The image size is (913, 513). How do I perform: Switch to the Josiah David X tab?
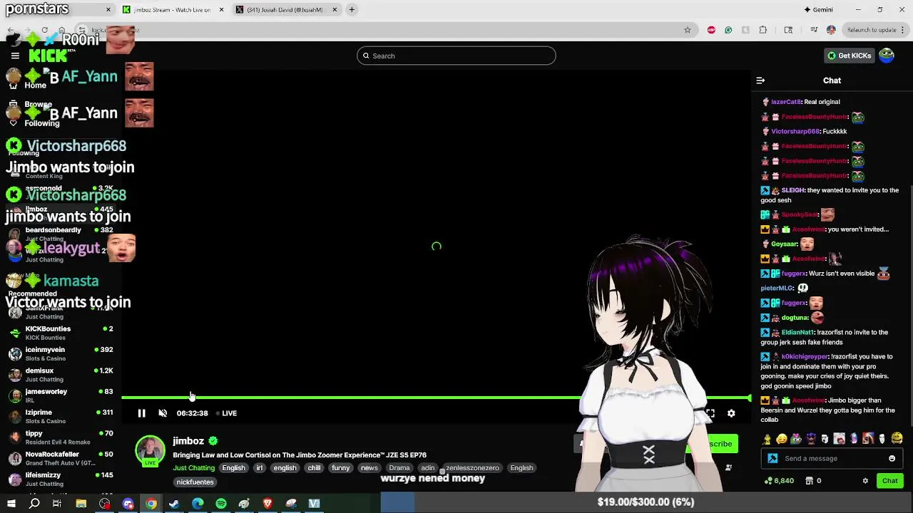285,10
